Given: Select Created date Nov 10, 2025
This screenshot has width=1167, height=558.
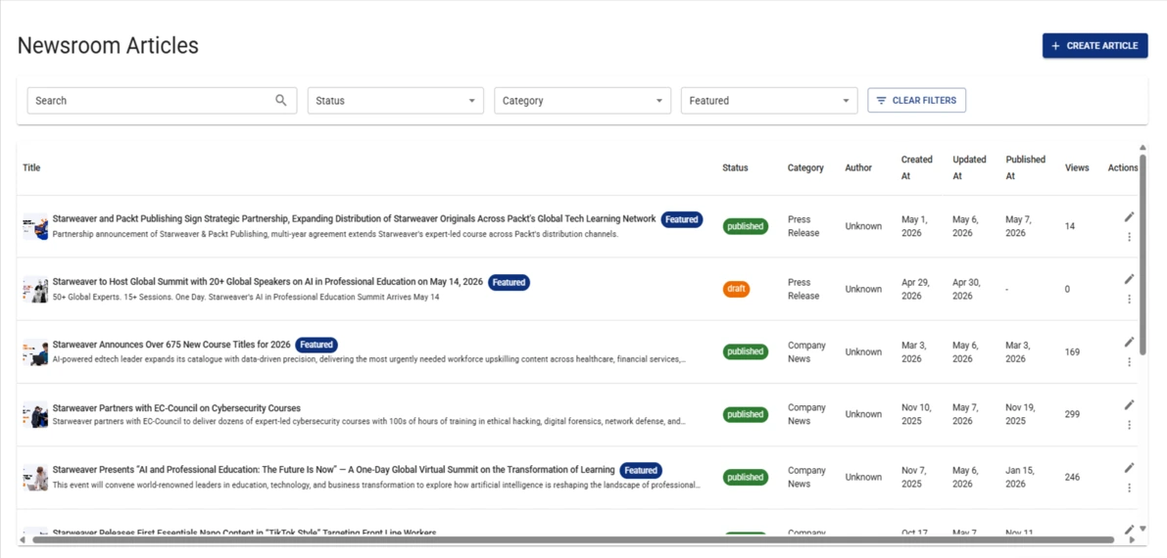Looking at the screenshot, I should click(916, 414).
